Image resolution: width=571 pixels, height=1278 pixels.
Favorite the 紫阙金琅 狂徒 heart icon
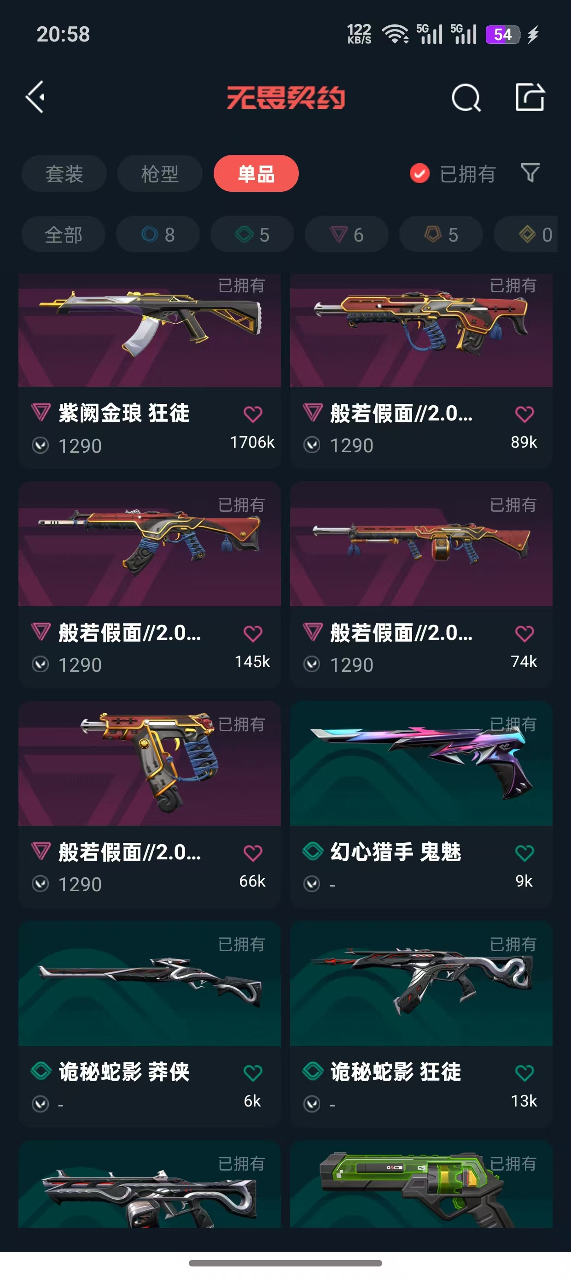pyautogui.click(x=253, y=414)
